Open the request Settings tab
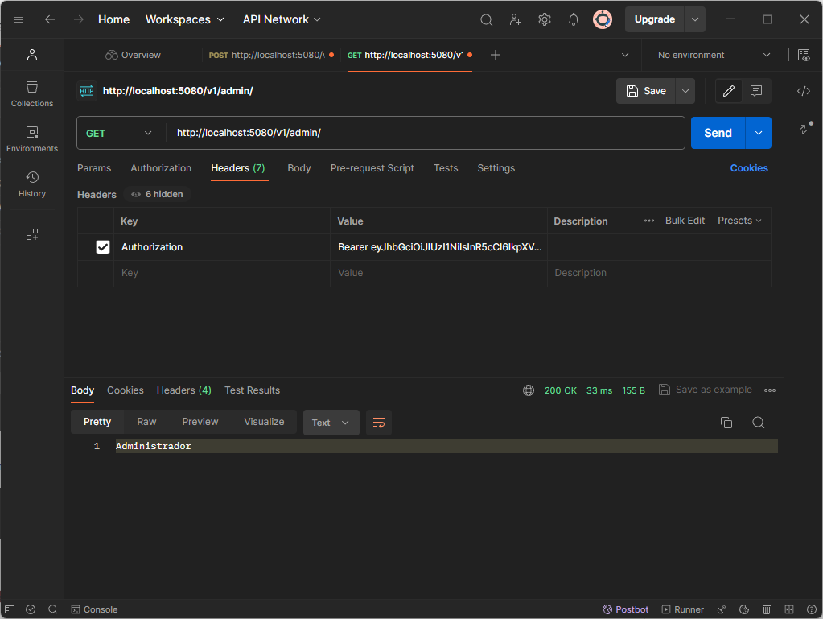Screen dimensions: 823x619 click(x=496, y=168)
